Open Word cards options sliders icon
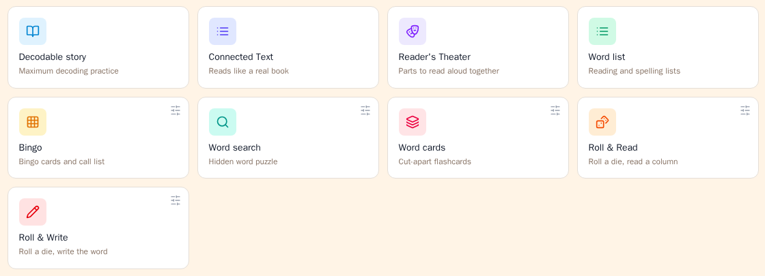Image resolution: width=765 pixels, height=276 pixels. [555, 110]
